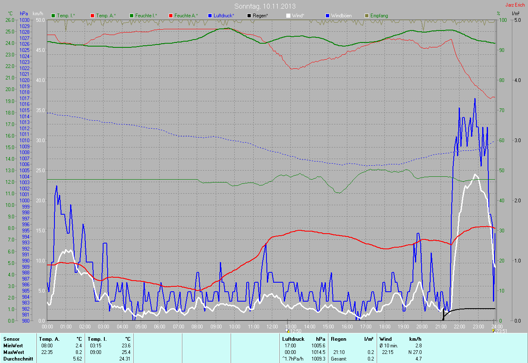Click the red Temp. A. legend square

92,16
